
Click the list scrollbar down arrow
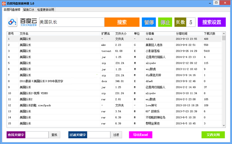tap(224, 125)
